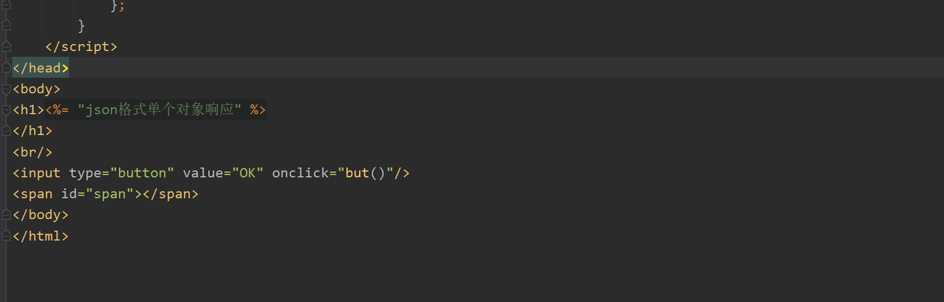Click fold marker beside the lone closing brace
Viewport: 944px width, 302px height.
click(x=6, y=26)
